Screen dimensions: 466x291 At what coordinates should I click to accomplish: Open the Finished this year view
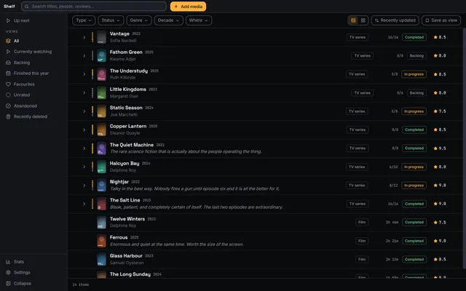coord(33,73)
